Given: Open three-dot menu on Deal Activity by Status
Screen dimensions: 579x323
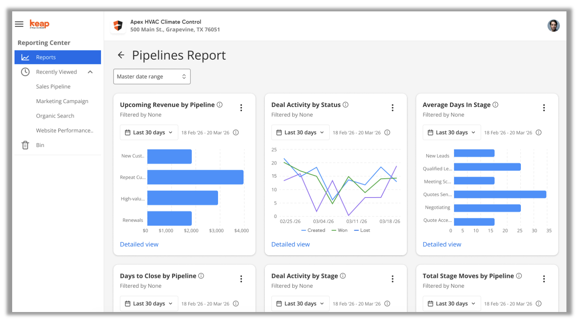Looking at the screenshot, I should click(392, 108).
